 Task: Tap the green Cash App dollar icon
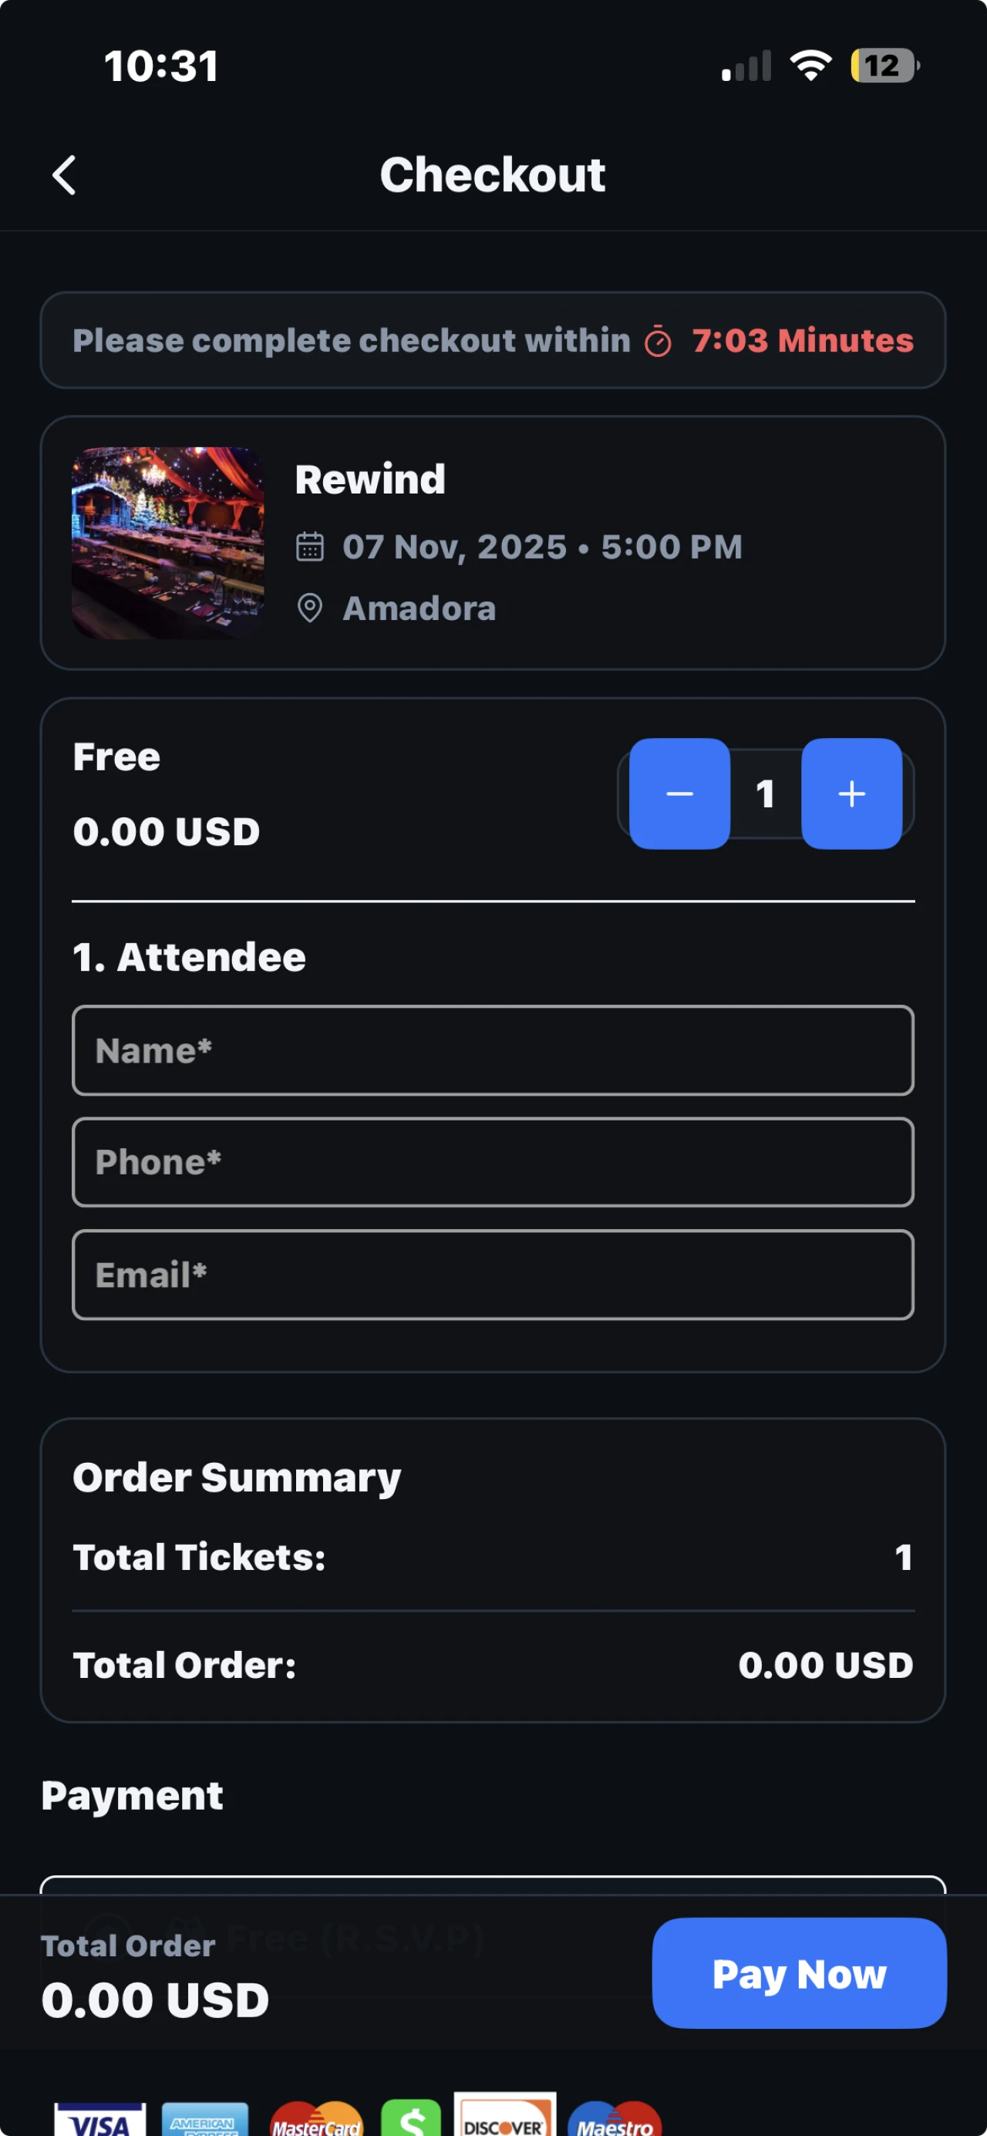click(412, 2119)
